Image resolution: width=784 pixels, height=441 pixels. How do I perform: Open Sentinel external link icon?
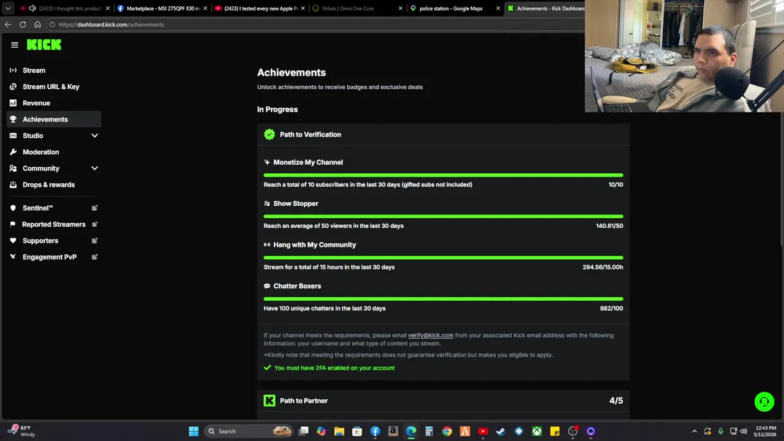coord(94,208)
